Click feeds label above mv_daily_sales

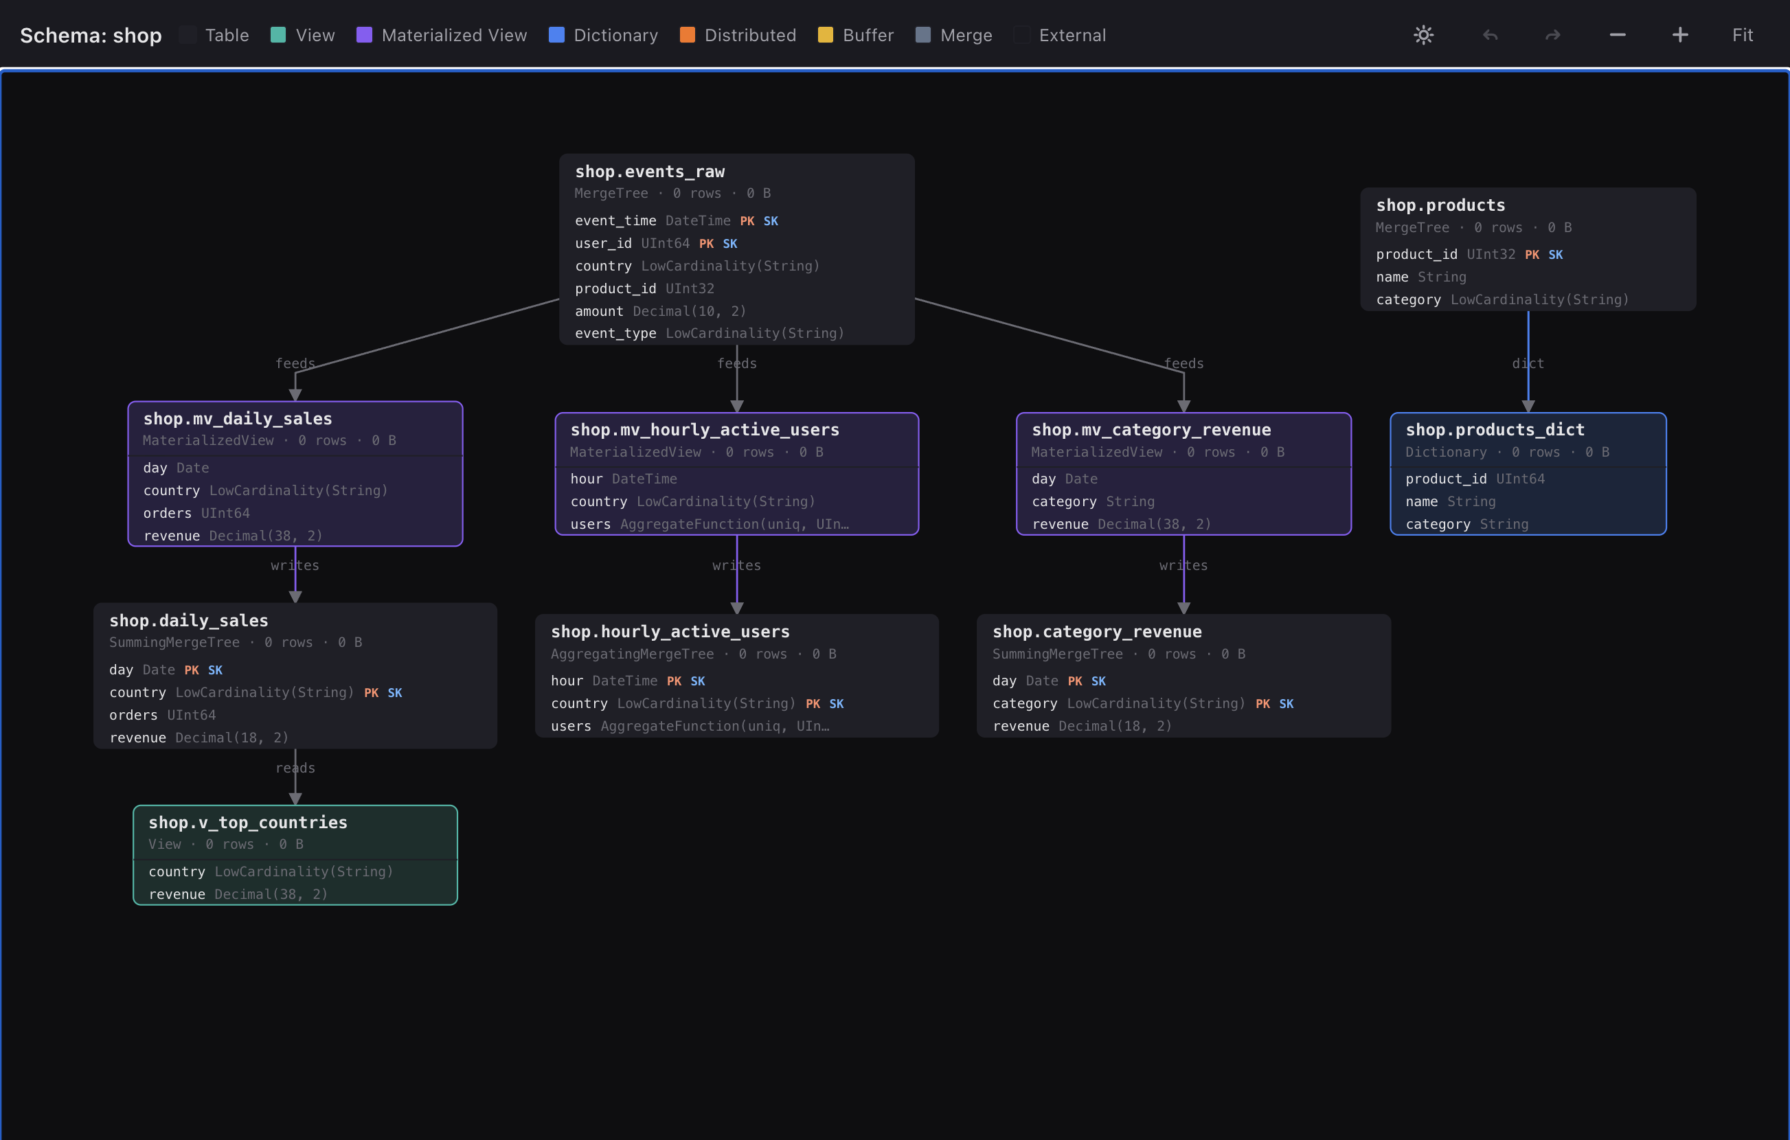click(295, 363)
